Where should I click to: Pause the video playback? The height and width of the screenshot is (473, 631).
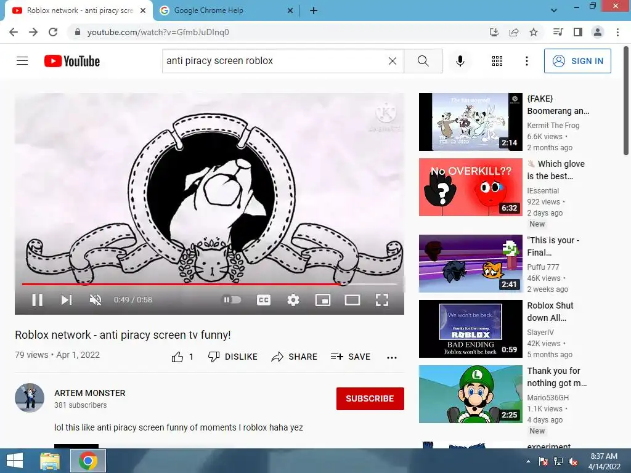tap(38, 300)
